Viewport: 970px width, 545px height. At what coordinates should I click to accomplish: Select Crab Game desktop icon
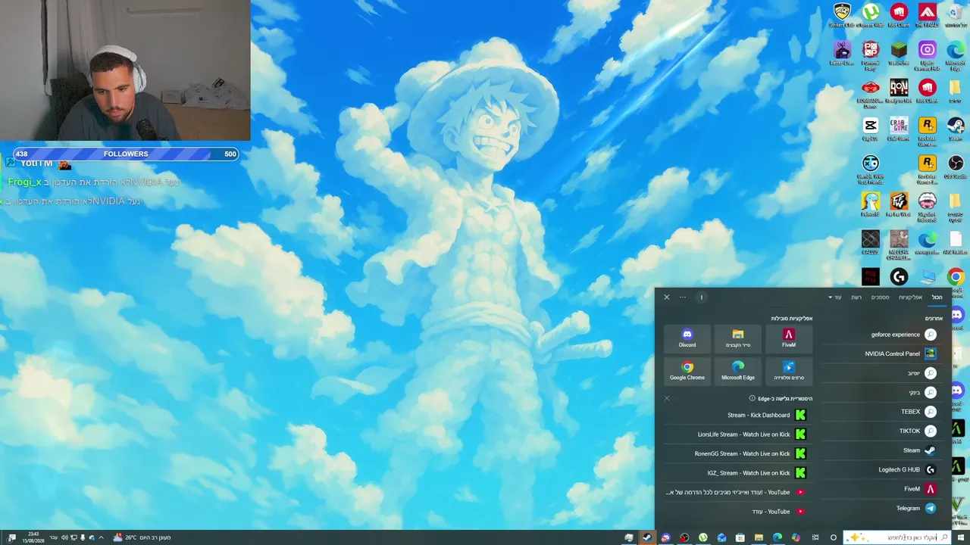[x=899, y=129]
